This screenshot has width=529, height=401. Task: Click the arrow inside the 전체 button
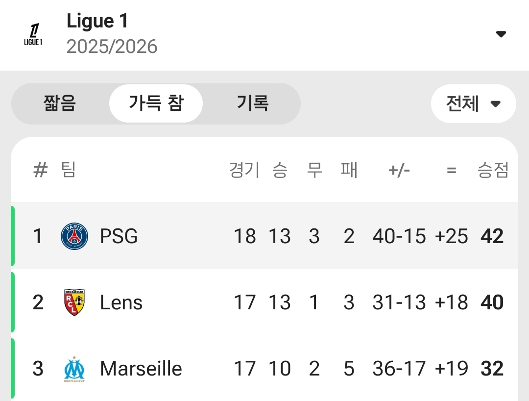click(495, 103)
